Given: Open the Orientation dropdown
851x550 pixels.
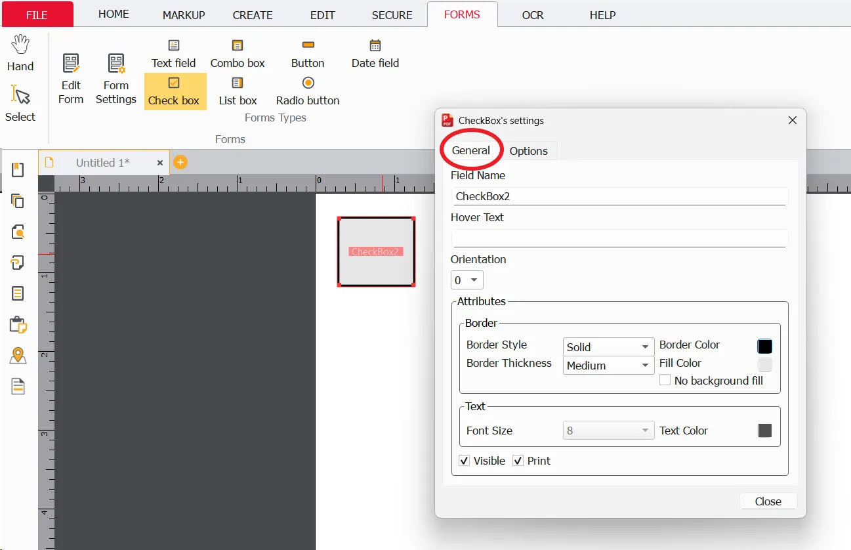Looking at the screenshot, I should click(x=467, y=280).
